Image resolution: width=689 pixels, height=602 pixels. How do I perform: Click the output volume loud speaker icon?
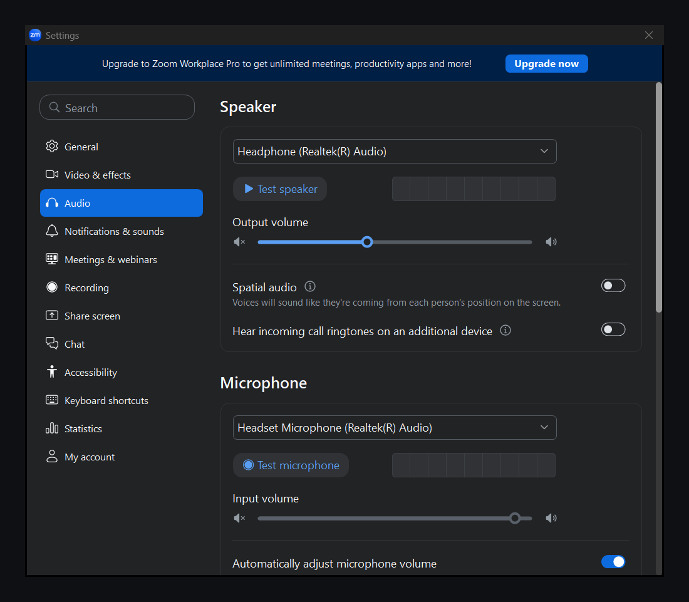coord(551,242)
